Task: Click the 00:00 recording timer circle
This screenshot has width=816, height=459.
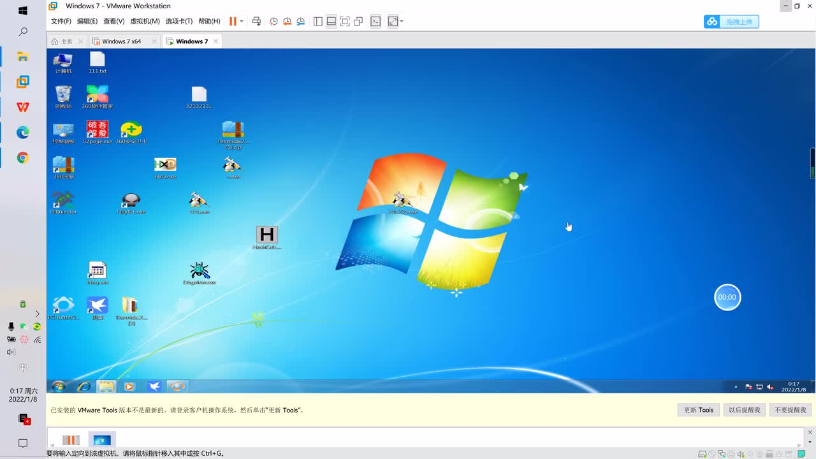Action: pos(727,297)
